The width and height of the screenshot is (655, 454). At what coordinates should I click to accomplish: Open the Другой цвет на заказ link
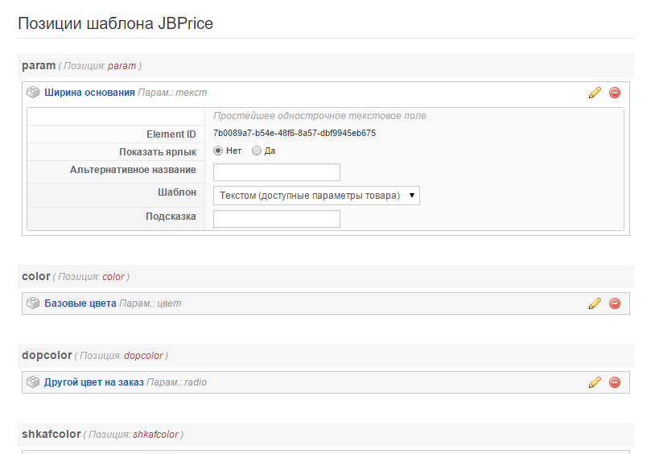pos(94,382)
